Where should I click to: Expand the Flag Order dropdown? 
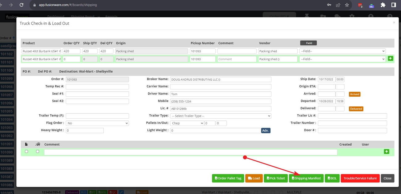point(97,123)
